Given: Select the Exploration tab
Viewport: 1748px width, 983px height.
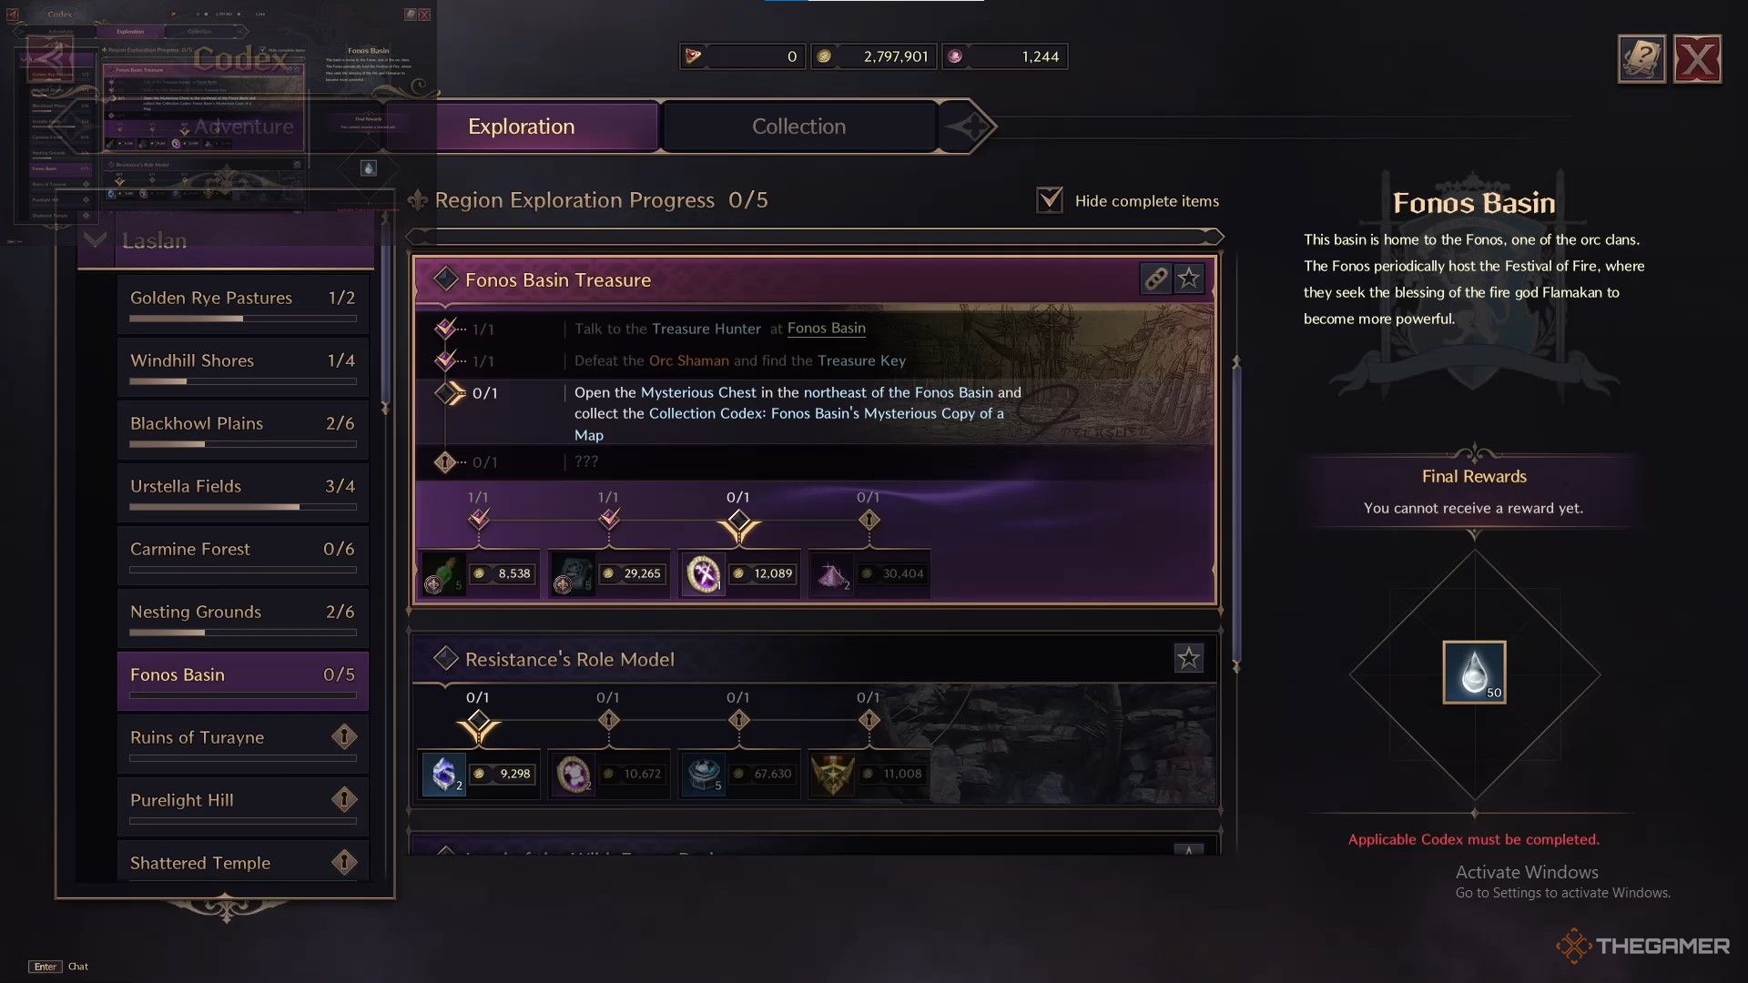Looking at the screenshot, I should coord(520,125).
